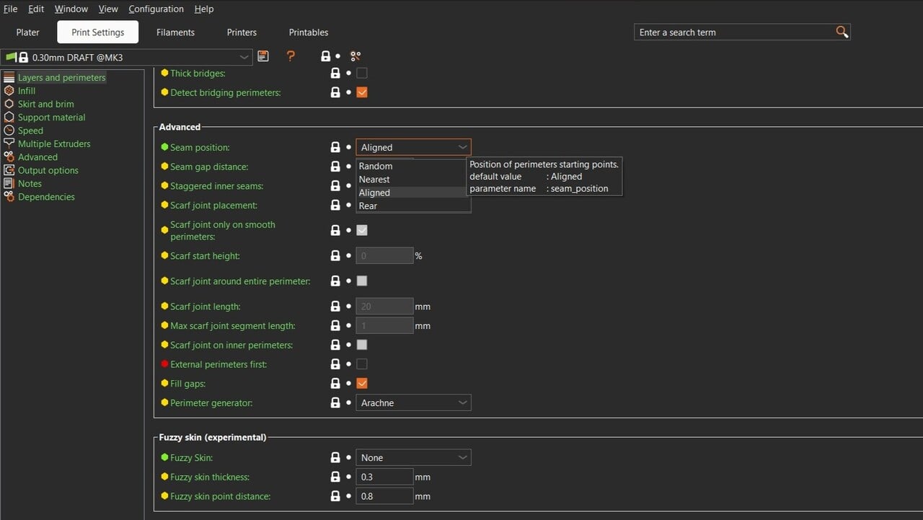Viewport: 923px width, 520px height.
Task: Click the save preset floppy disk icon
Action: [263, 56]
